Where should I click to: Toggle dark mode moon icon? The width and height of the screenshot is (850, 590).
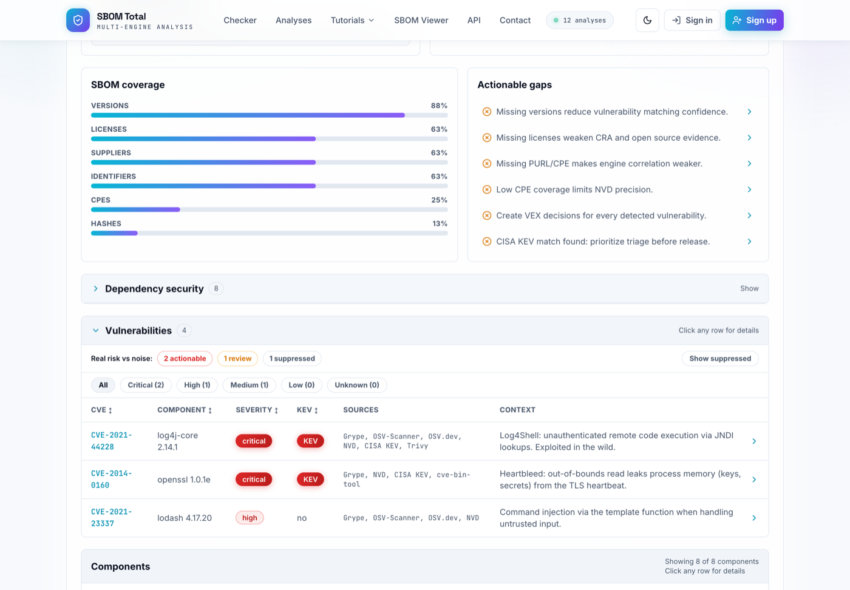pos(647,20)
